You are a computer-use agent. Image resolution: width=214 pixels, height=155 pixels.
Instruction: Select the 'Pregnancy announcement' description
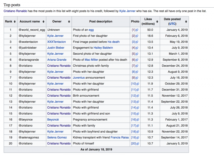[x=90, y=119]
